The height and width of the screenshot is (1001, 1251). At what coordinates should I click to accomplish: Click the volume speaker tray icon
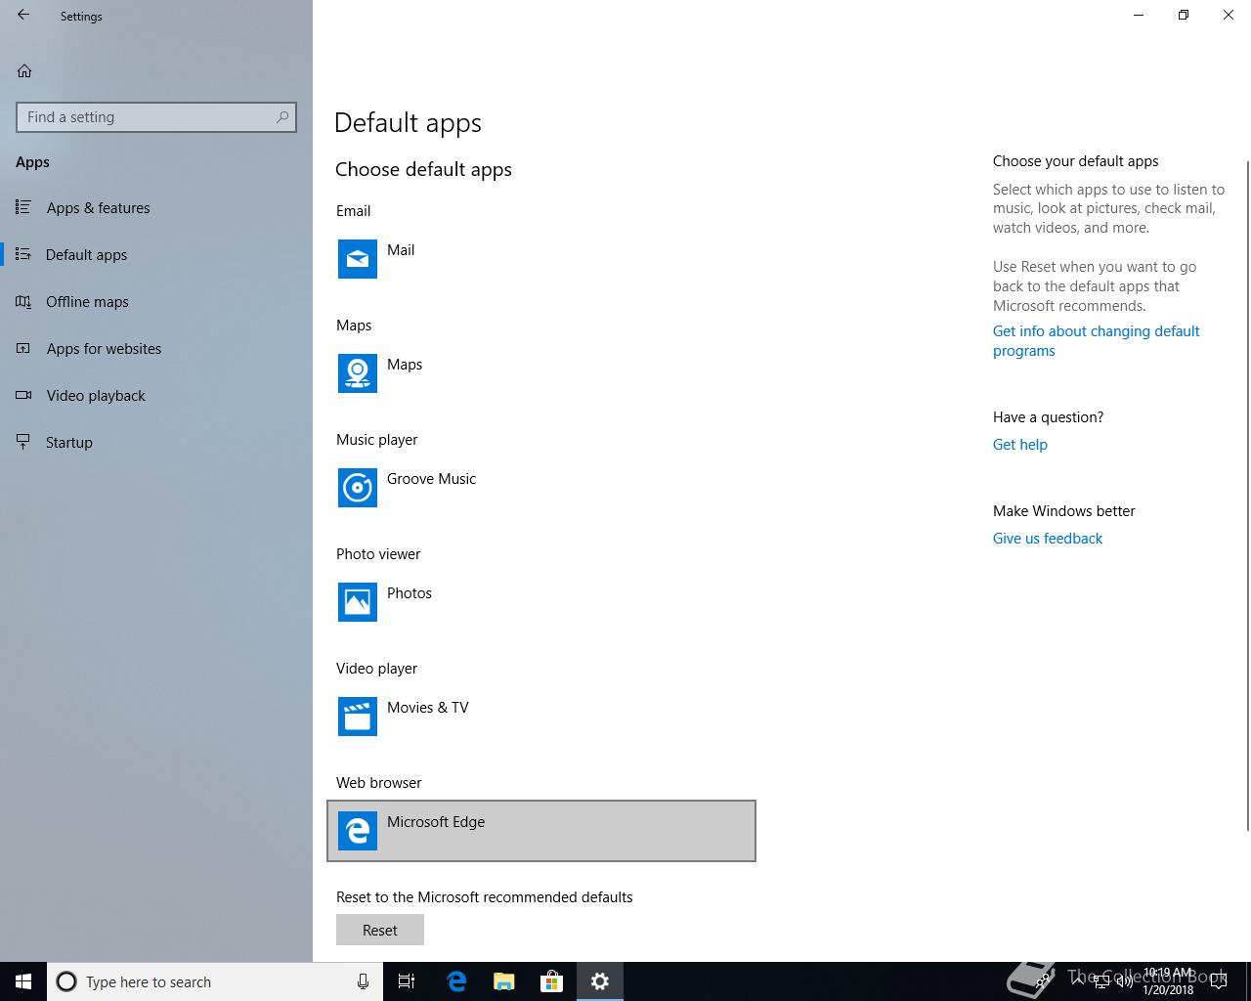[x=1124, y=981]
